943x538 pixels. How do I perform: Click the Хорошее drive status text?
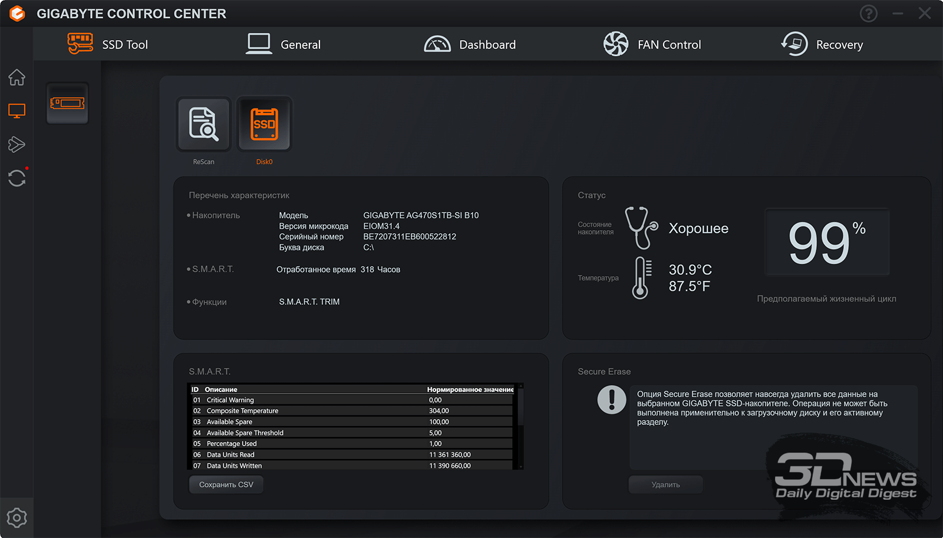(x=698, y=228)
